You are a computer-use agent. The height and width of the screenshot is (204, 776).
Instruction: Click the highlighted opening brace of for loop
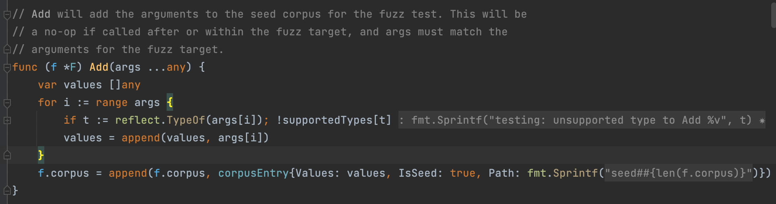[170, 102]
